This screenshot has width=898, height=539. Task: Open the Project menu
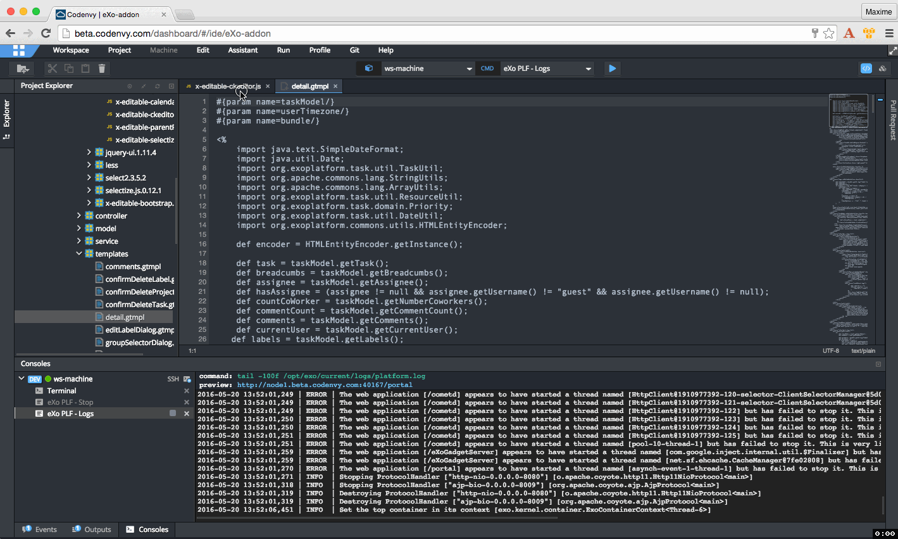pos(120,50)
